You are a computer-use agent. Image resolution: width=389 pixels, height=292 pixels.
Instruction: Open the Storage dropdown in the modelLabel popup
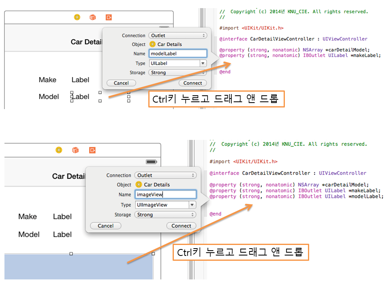click(177, 73)
